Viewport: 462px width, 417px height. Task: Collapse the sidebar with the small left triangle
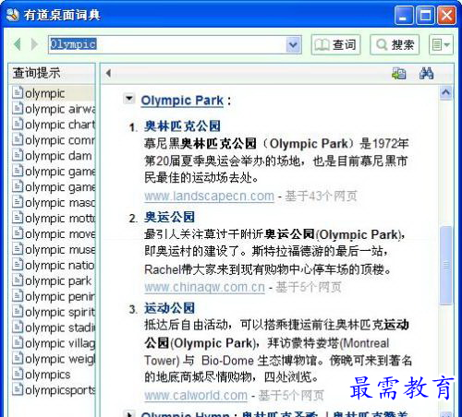point(108,73)
